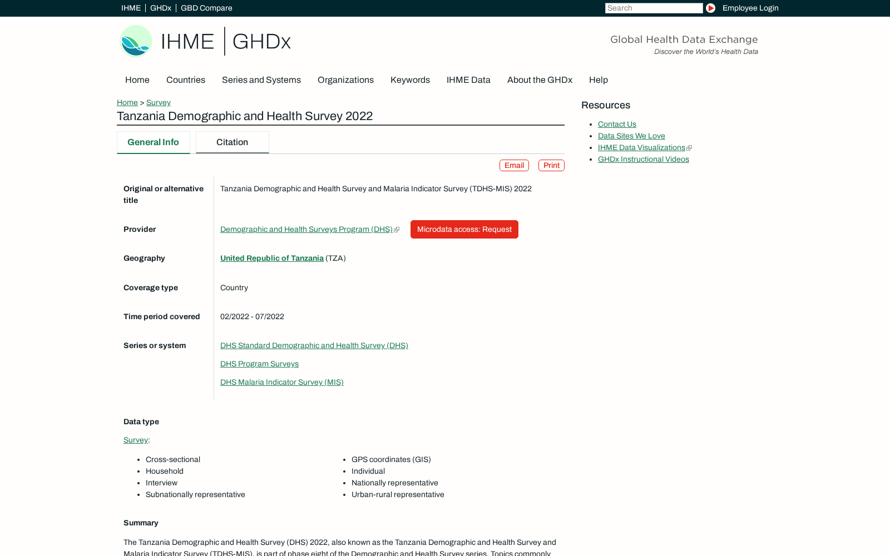Open Countries menu item
Screen dimensions: 890x556
(x=186, y=80)
